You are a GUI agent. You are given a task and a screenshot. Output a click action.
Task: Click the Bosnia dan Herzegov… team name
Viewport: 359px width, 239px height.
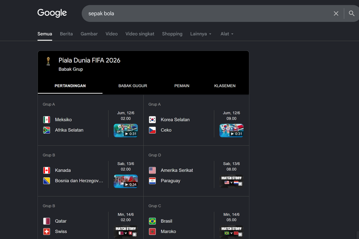(x=79, y=181)
